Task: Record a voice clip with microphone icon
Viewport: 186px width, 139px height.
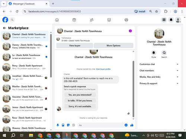Action: point(58,125)
